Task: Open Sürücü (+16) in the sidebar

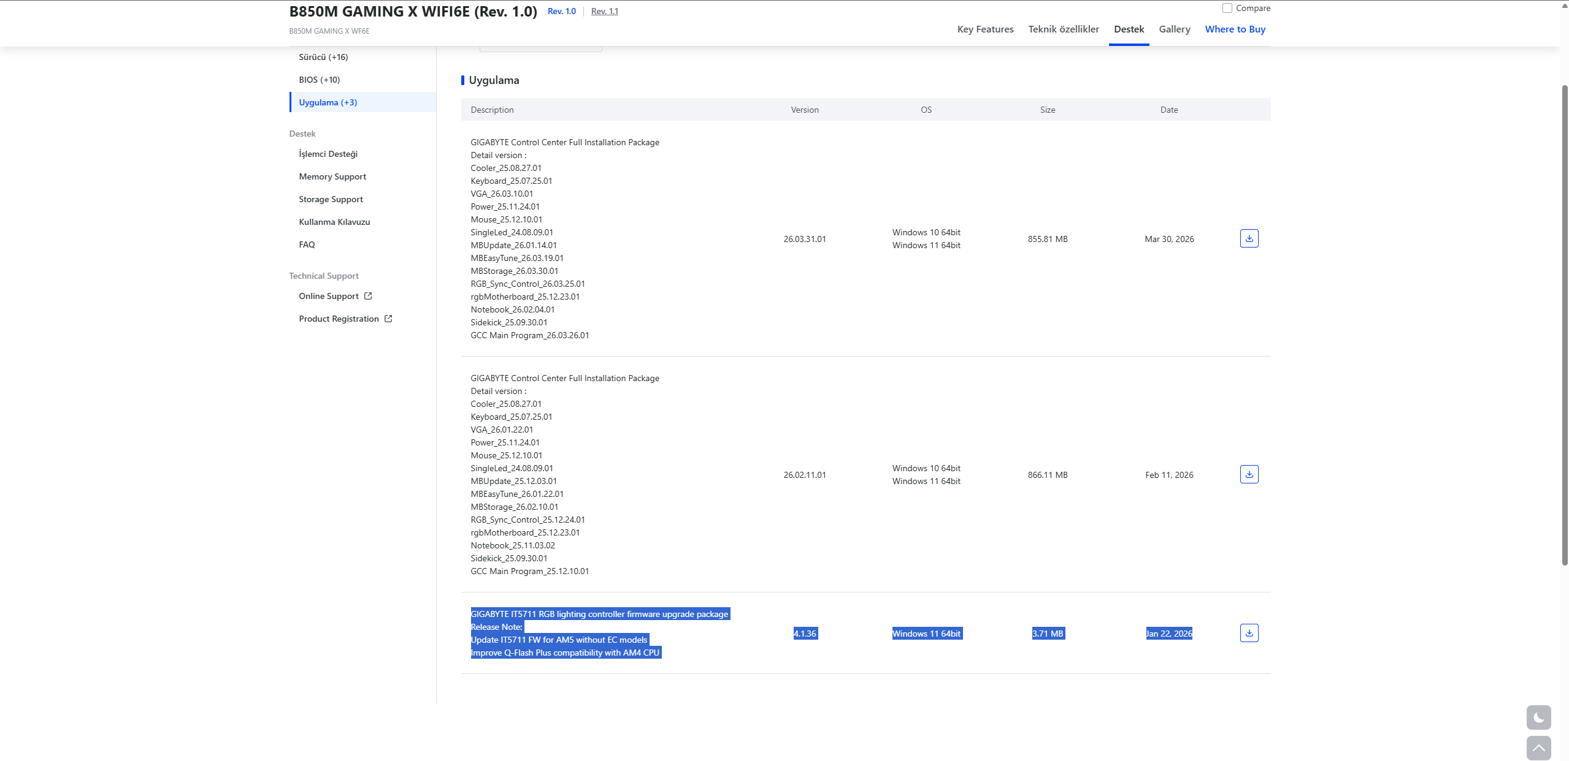Action: point(323,57)
